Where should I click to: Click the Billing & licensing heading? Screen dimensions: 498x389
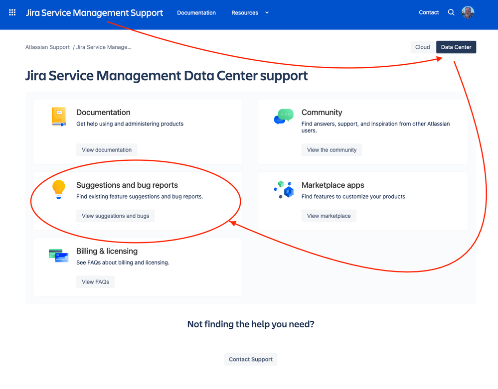[x=107, y=251]
